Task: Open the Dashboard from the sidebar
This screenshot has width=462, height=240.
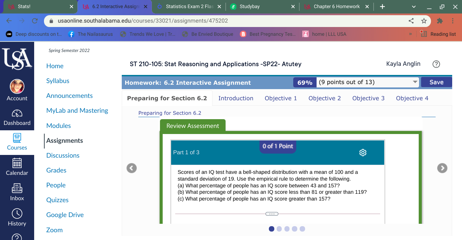Action: coord(17,117)
